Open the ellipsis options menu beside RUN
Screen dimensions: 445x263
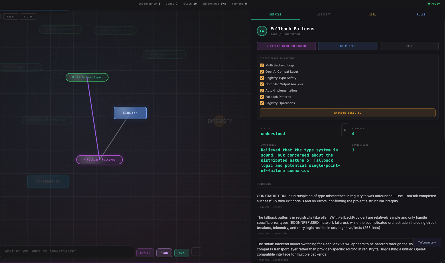point(196,252)
